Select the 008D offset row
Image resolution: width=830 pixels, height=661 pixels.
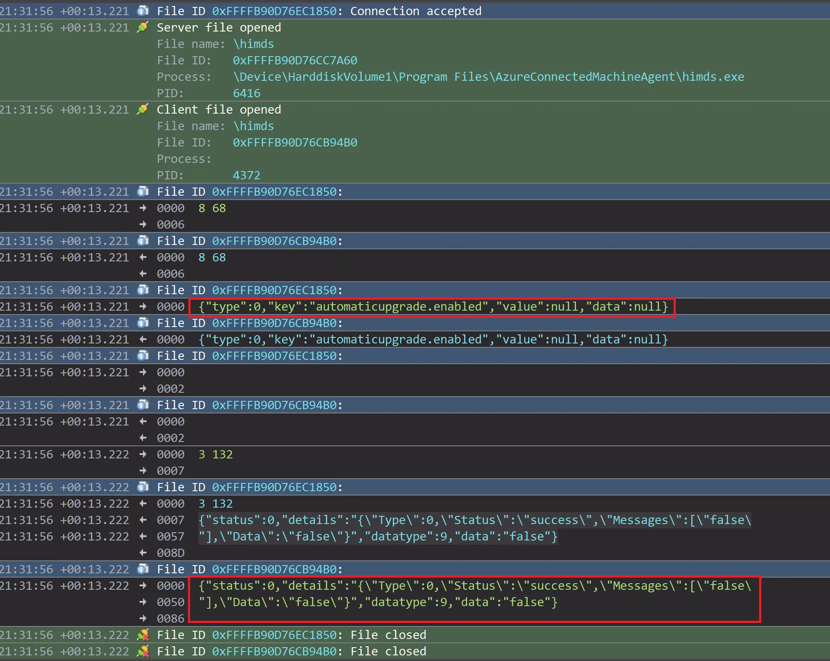[x=171, y=553]
